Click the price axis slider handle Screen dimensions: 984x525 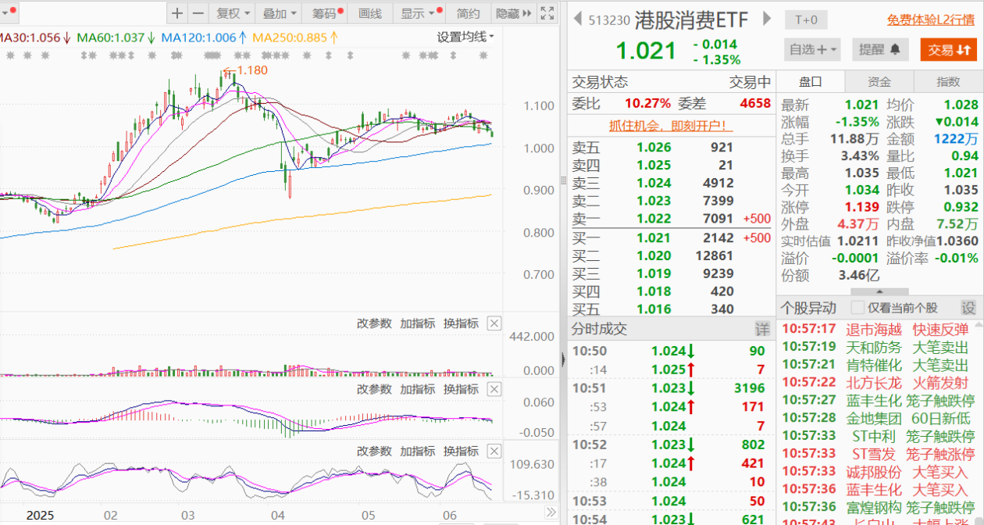tap(565, 181)
